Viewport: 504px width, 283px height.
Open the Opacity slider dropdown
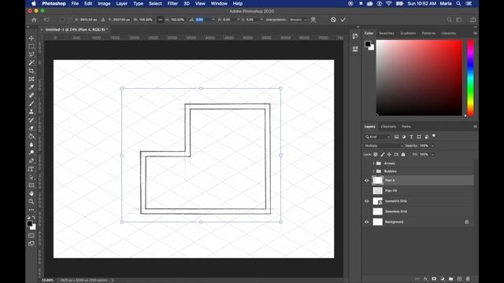[x=432, y=145]
